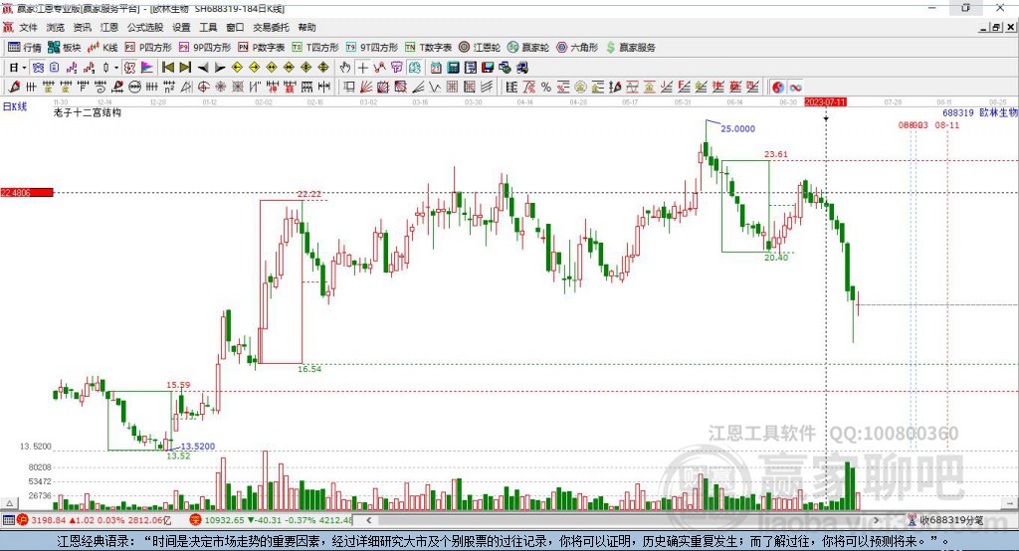Open the 交易委托 menu

point(271,27)
